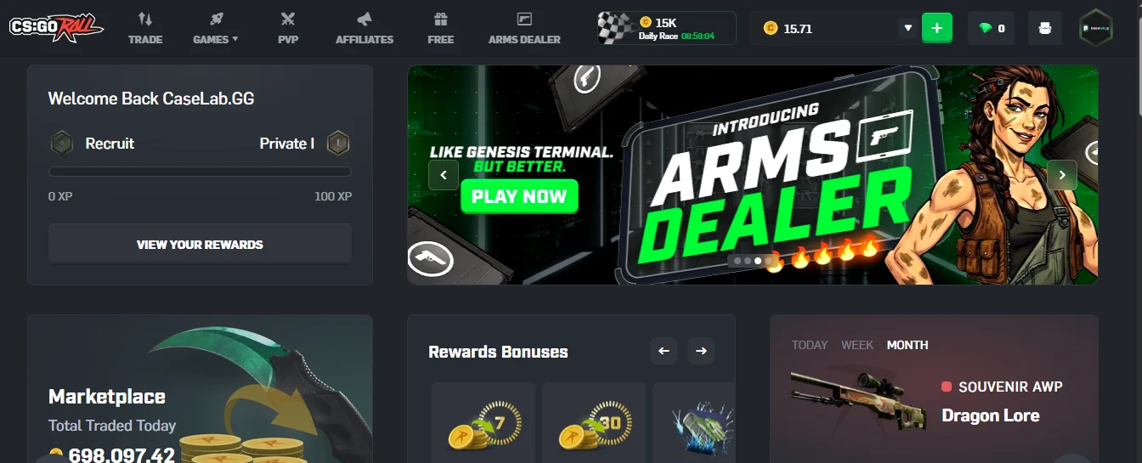
Task: Open the Free gift icon
Action: (x=440, y=19)
